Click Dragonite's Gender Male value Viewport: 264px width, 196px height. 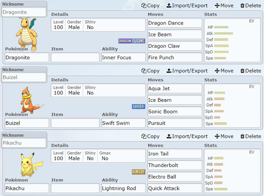pyautogui.click(x=74, y=27)
